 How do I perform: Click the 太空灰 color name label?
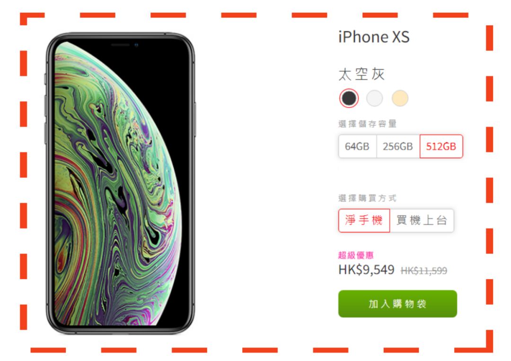point(361,74)
